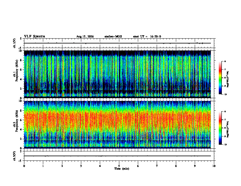Click the "8" kHz tick on ch.2 frequency axis
The image size is (241, 186).
(21, 111)
